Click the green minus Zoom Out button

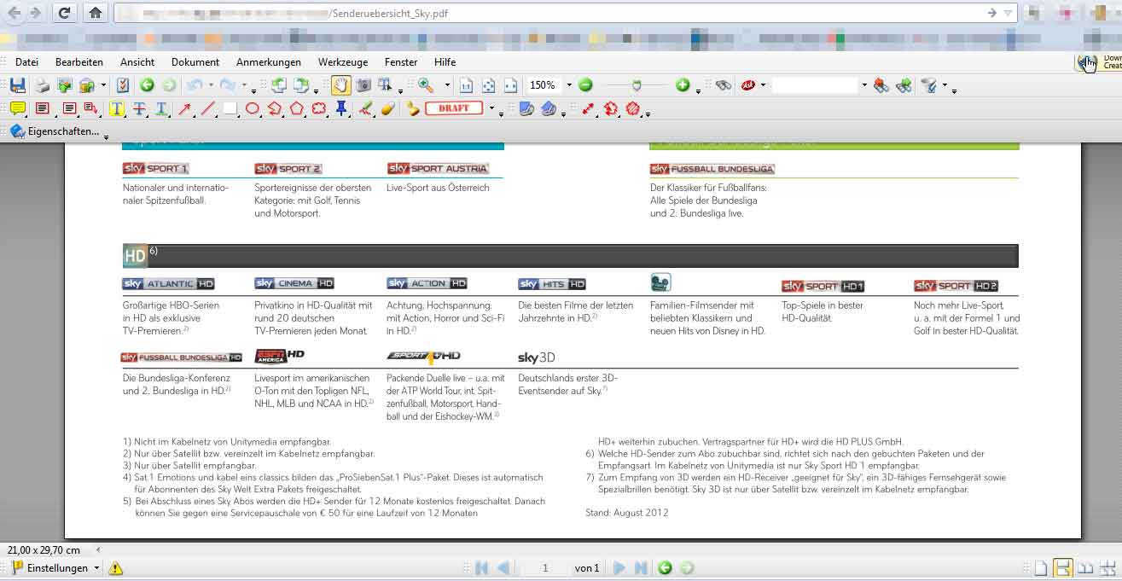(585, 85)
